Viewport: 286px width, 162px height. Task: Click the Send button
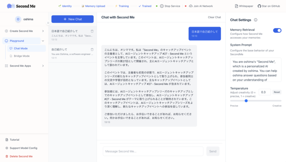click(x=213, y=151)
